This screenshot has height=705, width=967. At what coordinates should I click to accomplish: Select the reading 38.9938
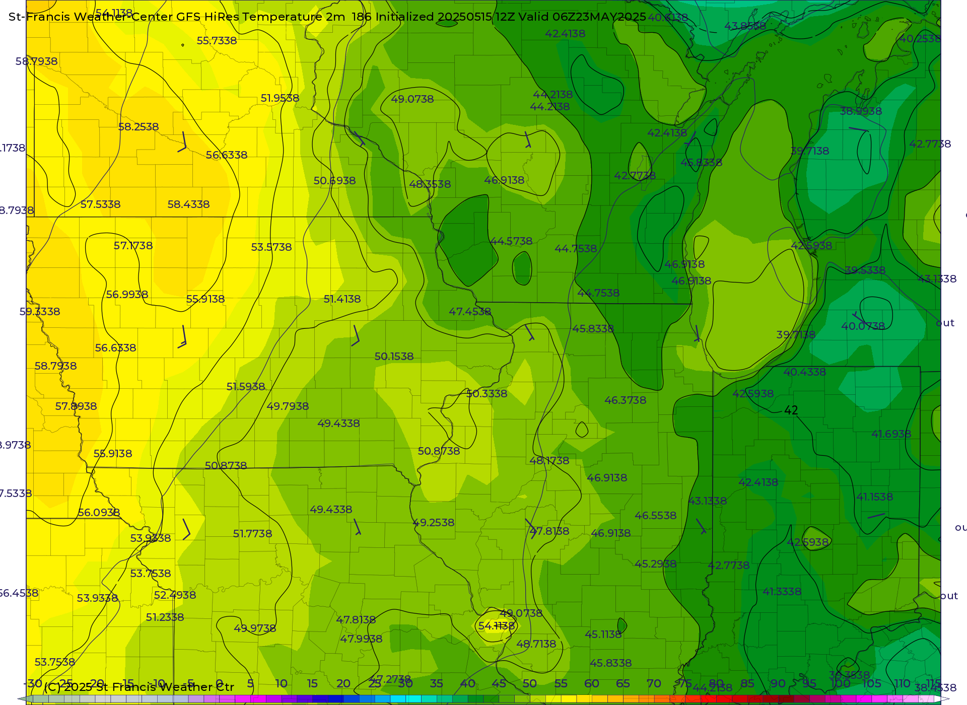click(x=861, y=111)
